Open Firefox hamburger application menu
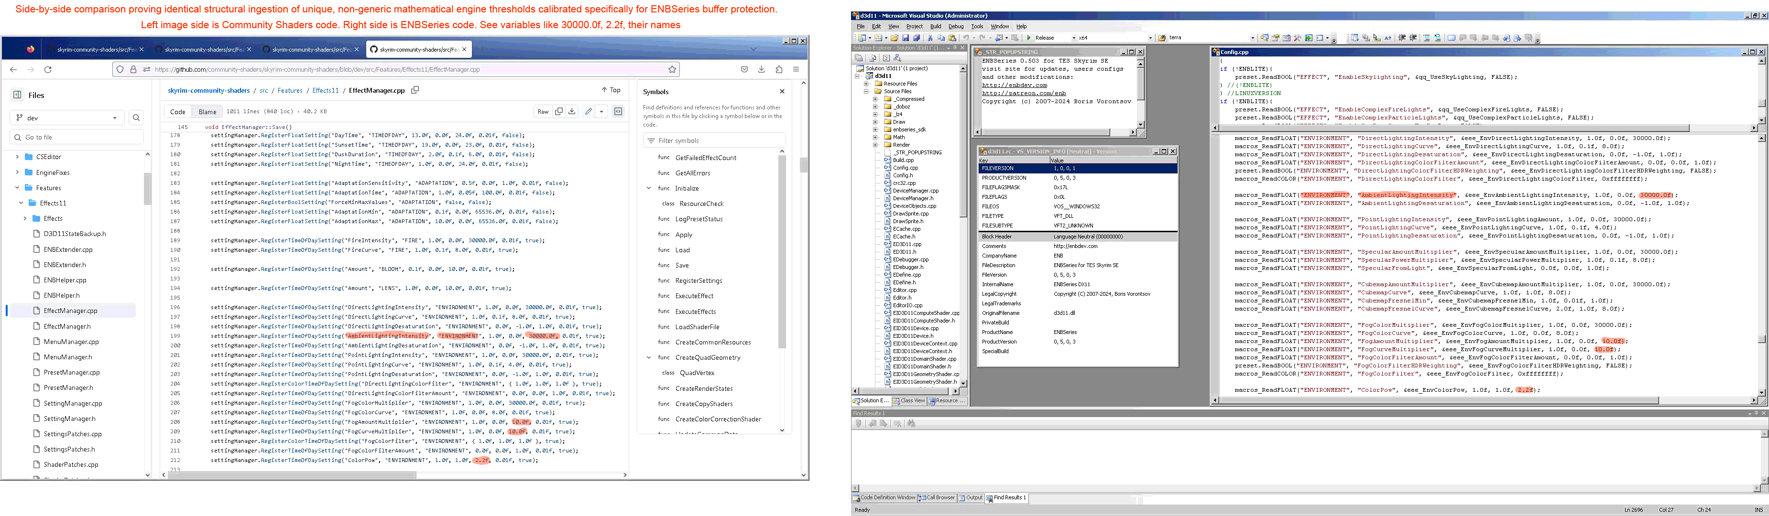The image size is (1769, 516). click(796, 69)
